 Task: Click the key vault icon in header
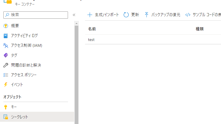point(8,2)
